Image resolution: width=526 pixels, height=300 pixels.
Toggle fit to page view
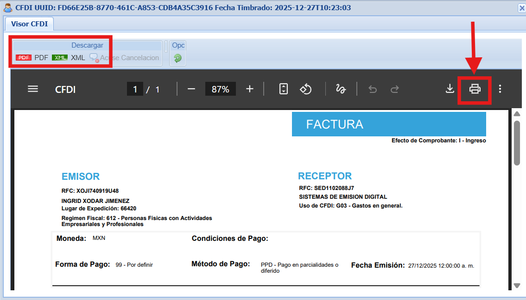(284, 89)
